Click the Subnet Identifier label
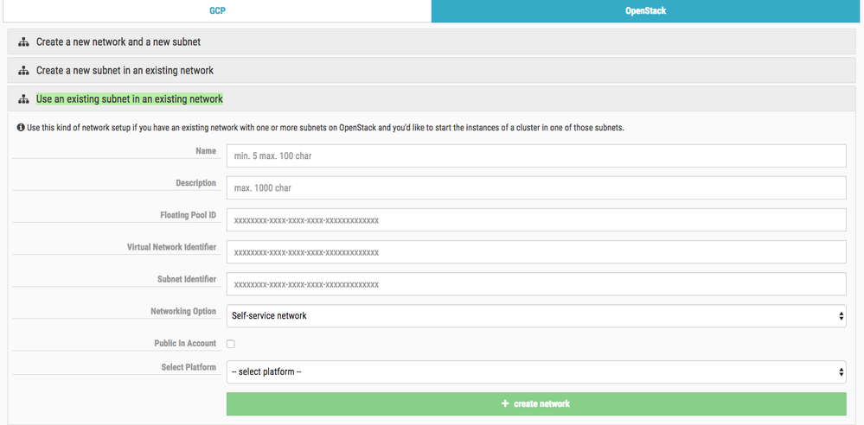Viewport: 864px width, 425px height. pos(187,279)
